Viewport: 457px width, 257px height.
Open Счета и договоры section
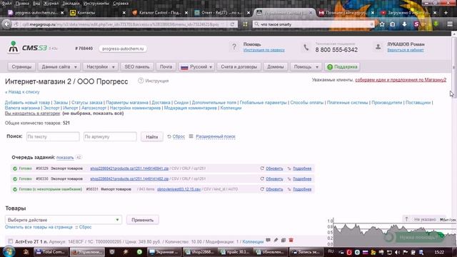point(239,66)
